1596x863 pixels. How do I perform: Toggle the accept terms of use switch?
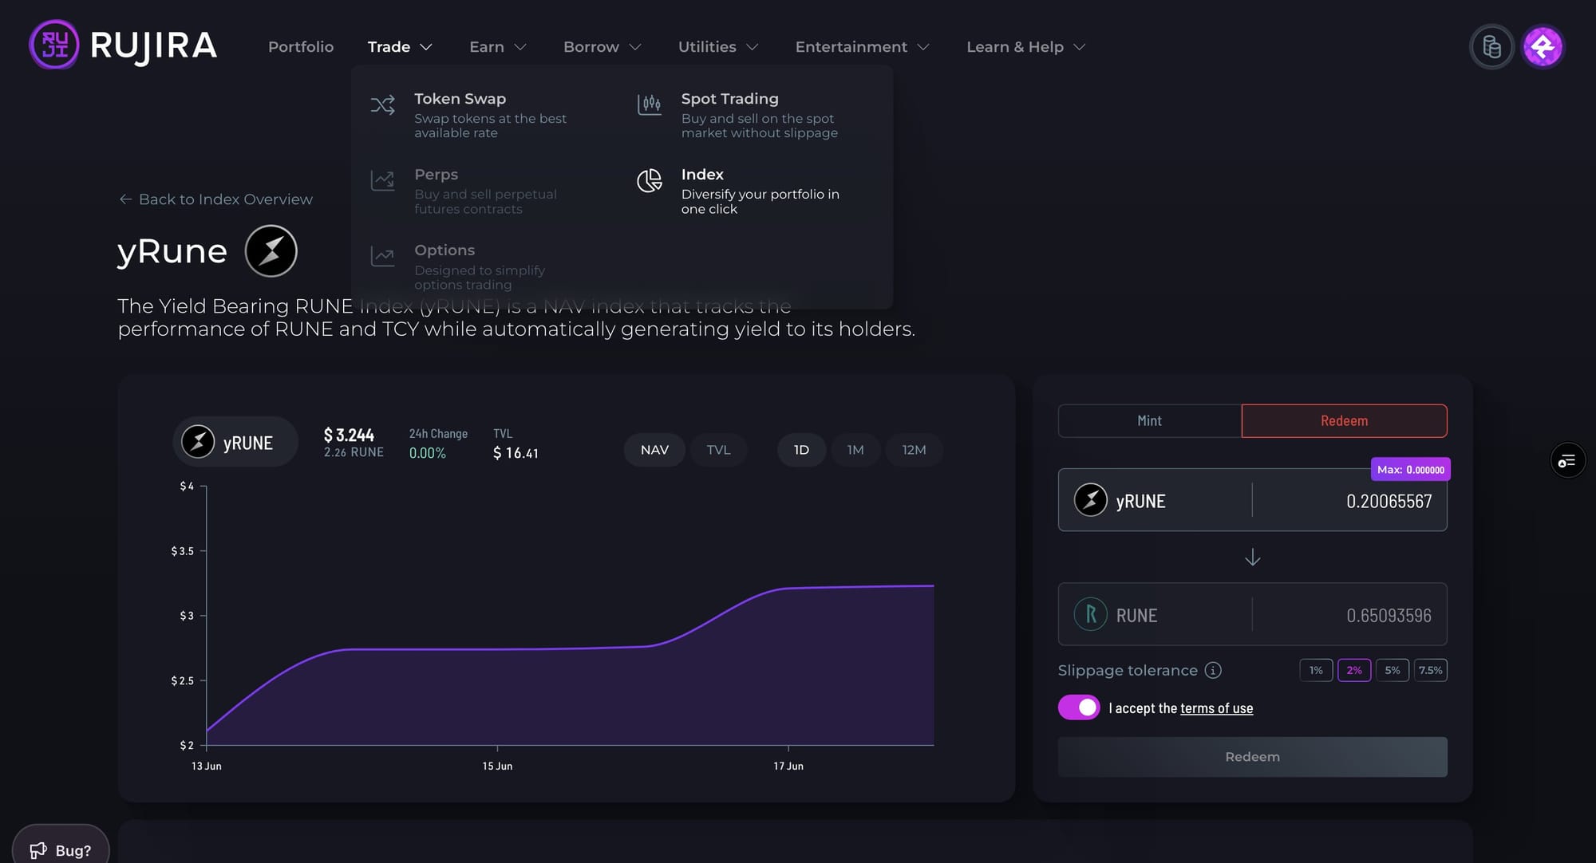(1079, 707)
